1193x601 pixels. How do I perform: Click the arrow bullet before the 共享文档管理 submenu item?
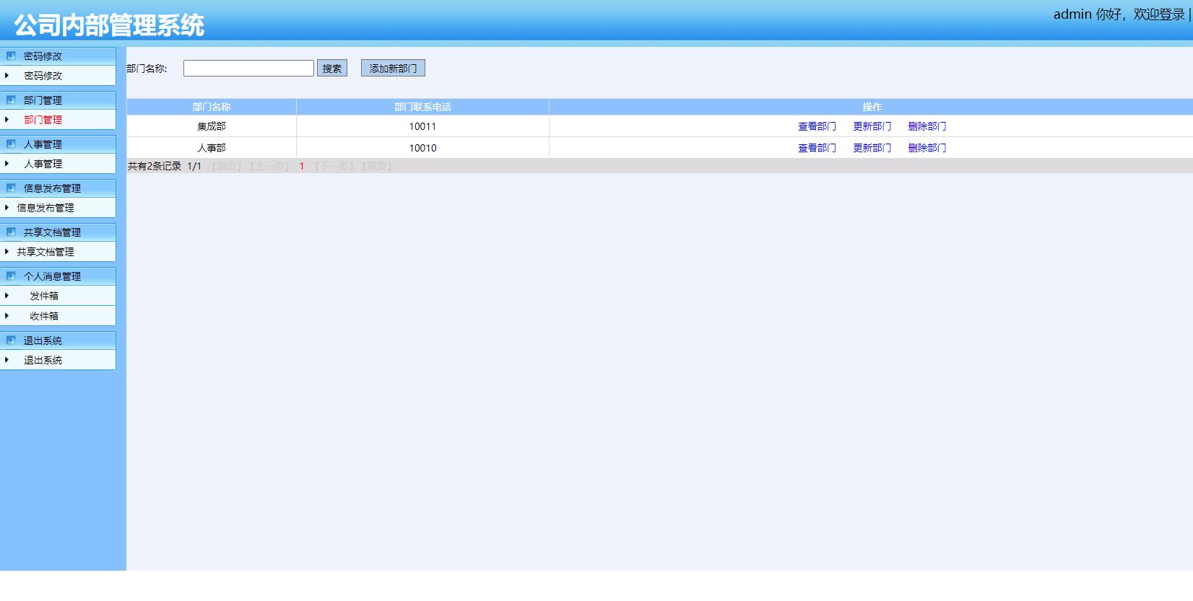[7, 251]
